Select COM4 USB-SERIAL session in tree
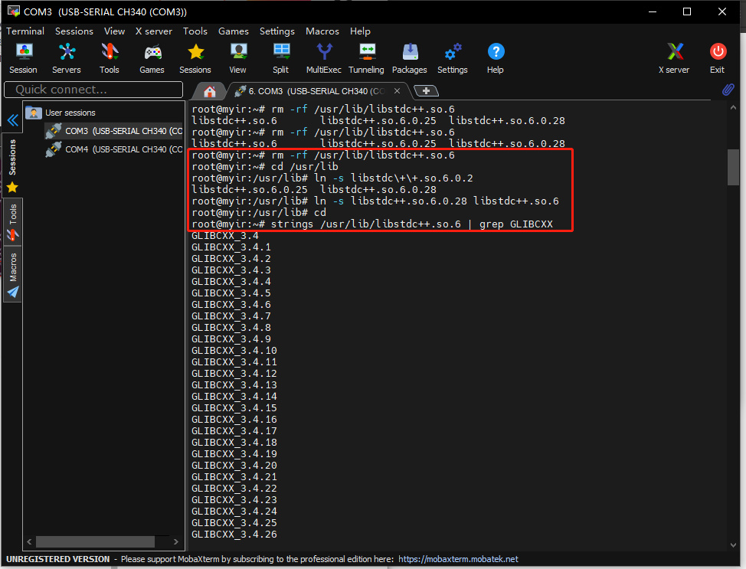This screenshot has height=569, width=746. point(114,149)
